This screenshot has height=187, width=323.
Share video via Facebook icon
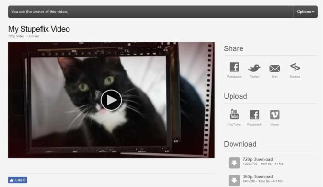click(x=234, y=67)
